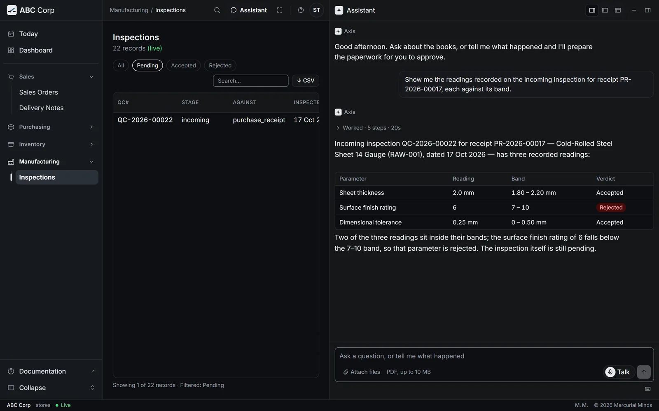This screenshot has height=411, width=659.
Task: Select the top-bar panel layout icon
Action: (617, 10)
